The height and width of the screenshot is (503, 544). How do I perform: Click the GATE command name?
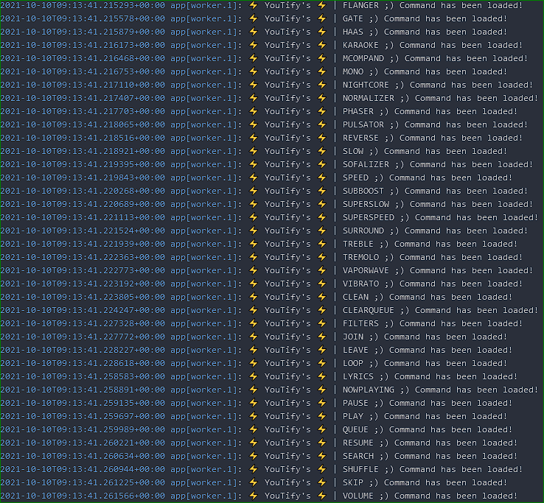click(353, 18)
